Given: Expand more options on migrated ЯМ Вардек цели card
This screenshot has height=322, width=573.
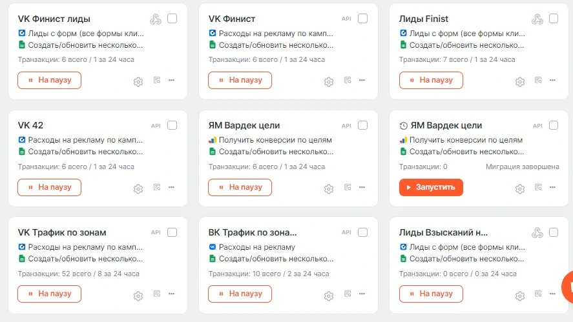Looking at the screenshot, I should 552,187.
